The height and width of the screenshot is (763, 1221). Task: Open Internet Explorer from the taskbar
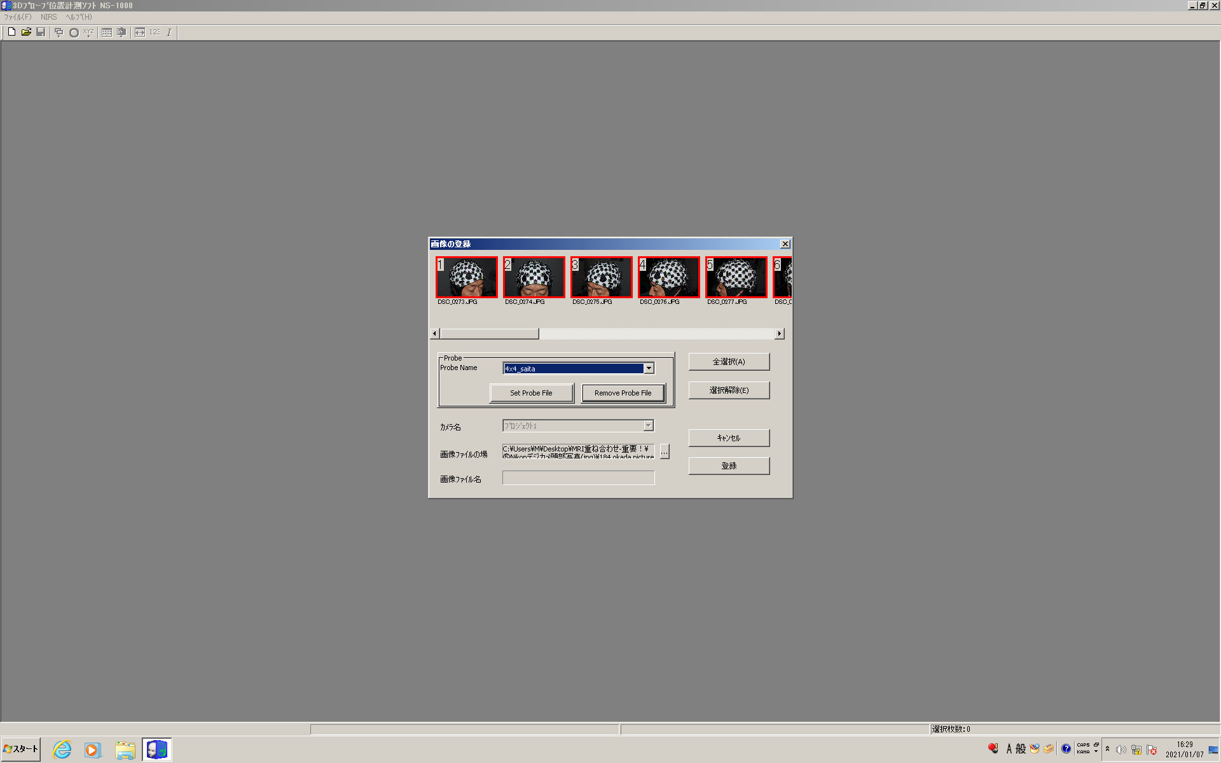62,750
